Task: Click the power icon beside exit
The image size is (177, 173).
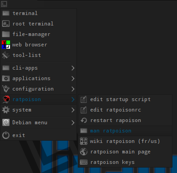Action: pyautogui.click(x=6, y=135)
